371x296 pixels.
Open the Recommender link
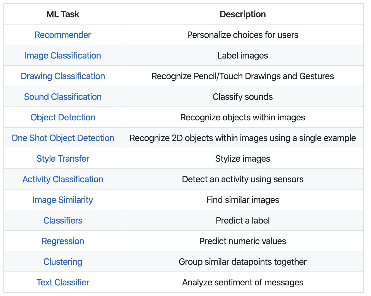coord(63,35)
